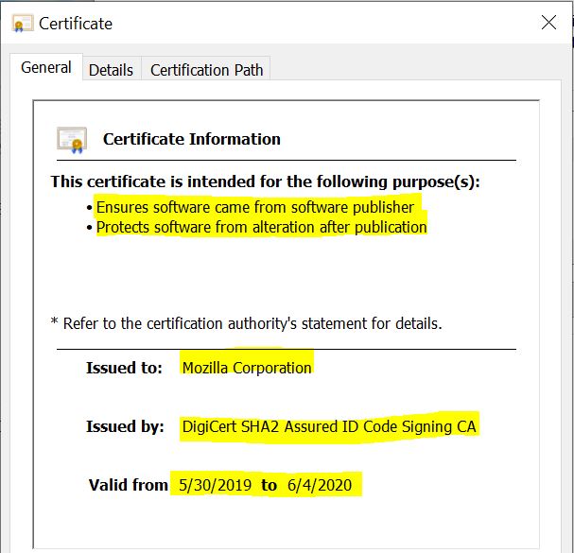Close the Certificate dialog window
Viewport: 574px width, 553px height.
pyautogui.click(x=548, y=23)
